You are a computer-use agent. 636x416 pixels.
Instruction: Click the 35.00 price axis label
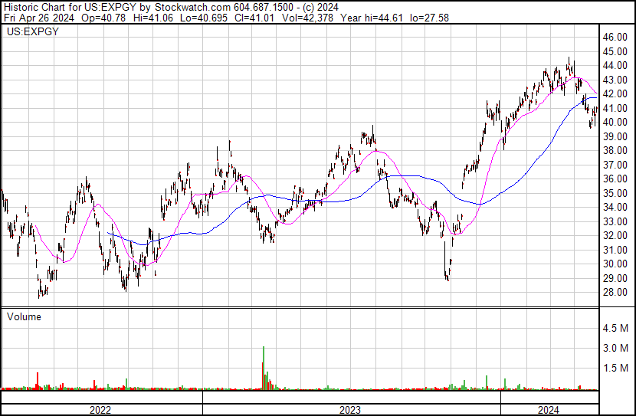pyautogui.click(x=615, y=193)
